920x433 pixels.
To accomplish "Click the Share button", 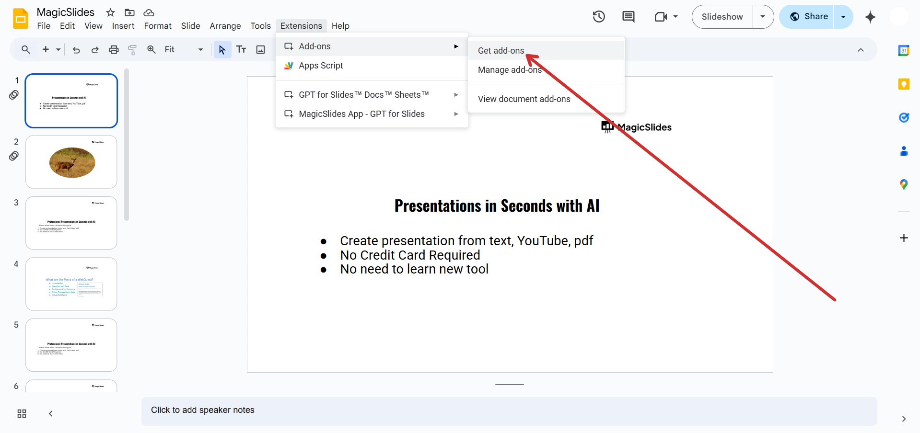I will pyautogui.click(x=808, y=17).
